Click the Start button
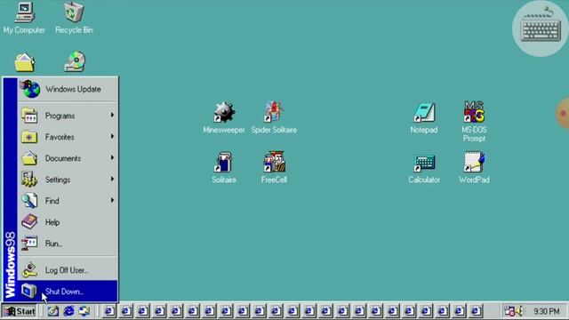569x320 pixels. [x=20, y=311]
